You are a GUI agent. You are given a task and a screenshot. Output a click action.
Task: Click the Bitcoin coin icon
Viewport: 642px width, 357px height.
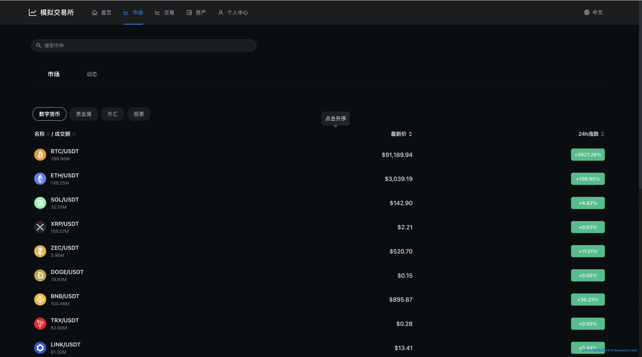click(40, 155)
